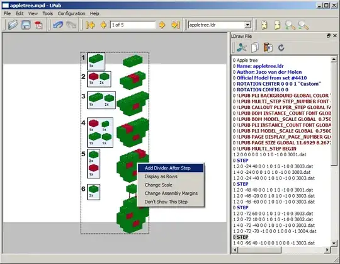Reload the LDraw file with the refresh icon
Image resolution: width=340 pixels, height=264 pixels.
(x=281, y=47)
